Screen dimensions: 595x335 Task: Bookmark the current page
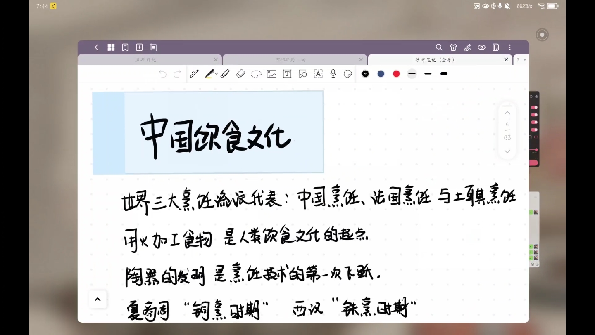click(125, 47)
